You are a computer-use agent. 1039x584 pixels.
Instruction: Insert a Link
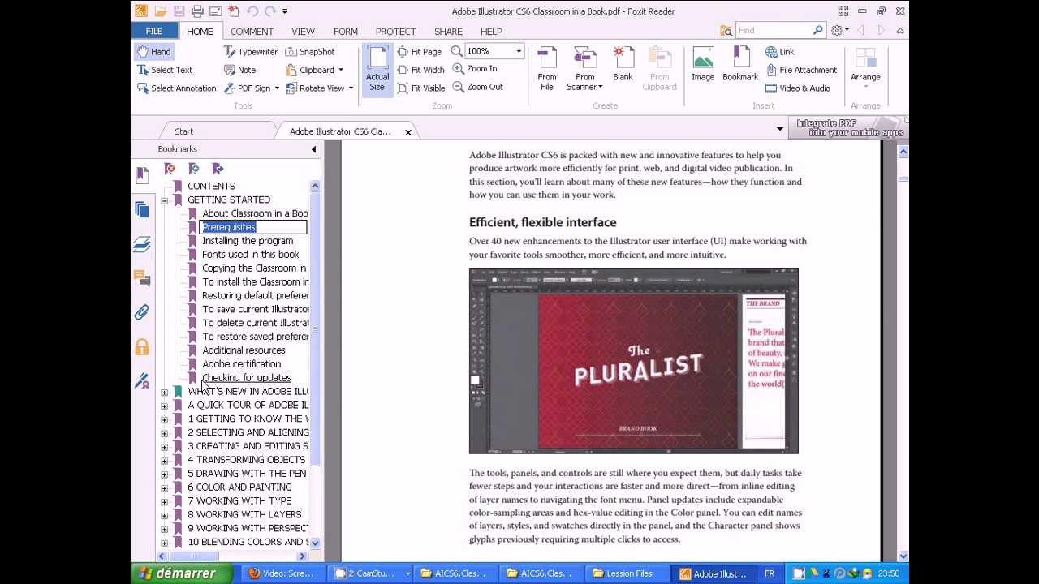(x=780, y=52)
